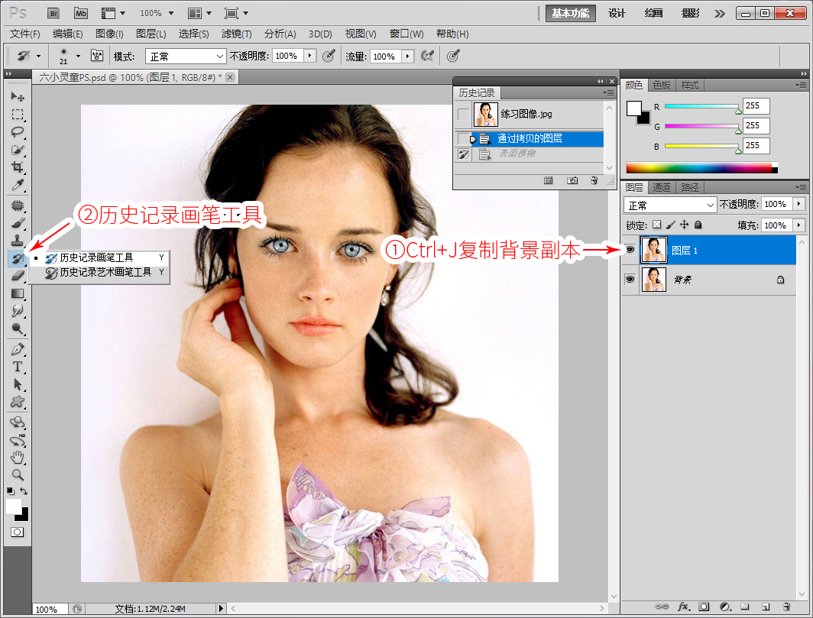The height and width of the screenshot is (618, 813).
Task: Click foreground color swatch in toolbox
Action: (13, 506)
